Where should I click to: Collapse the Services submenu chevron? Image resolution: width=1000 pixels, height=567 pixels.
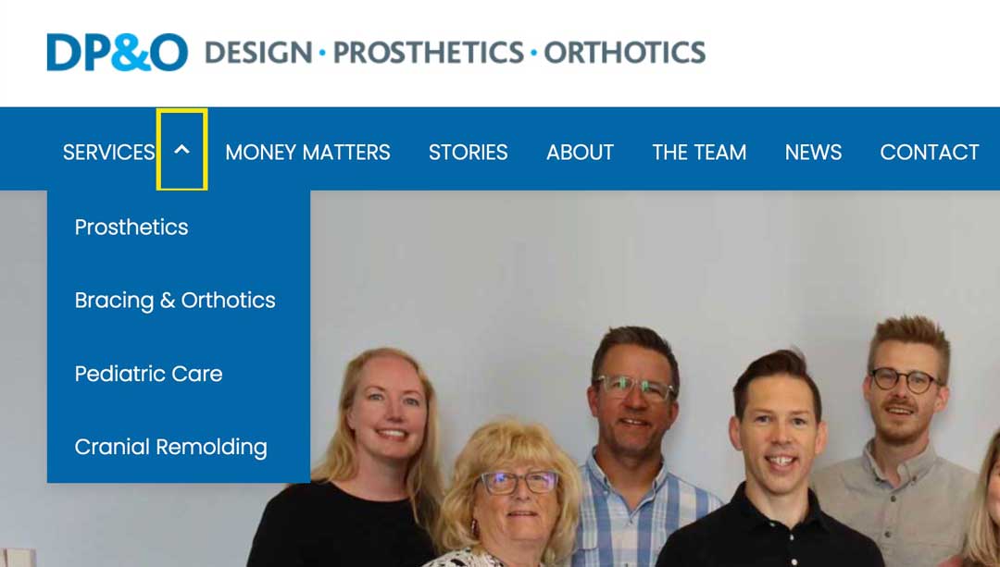[x=181, y=150]
